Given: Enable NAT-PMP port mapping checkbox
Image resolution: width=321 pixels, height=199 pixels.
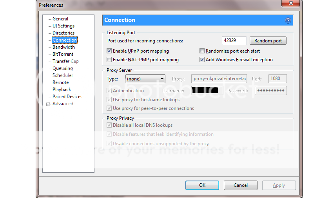Looking at the screenshot, I should click(109, 60).
